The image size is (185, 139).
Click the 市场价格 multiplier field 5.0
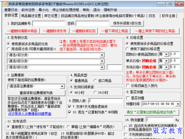coord(175,67)
